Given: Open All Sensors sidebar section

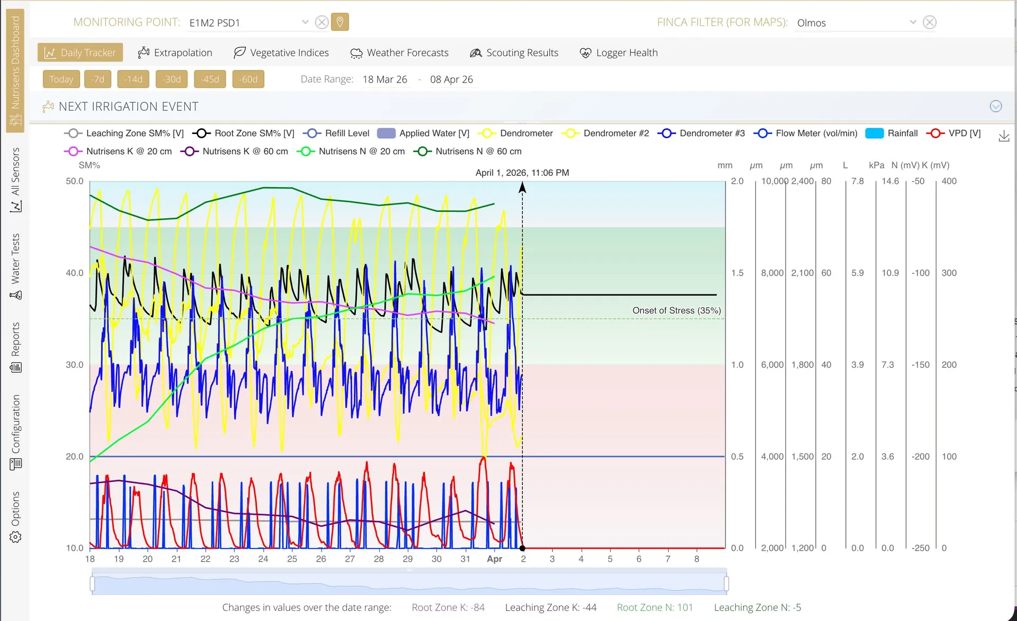Looking at the screenshot, I should point(15,180).
